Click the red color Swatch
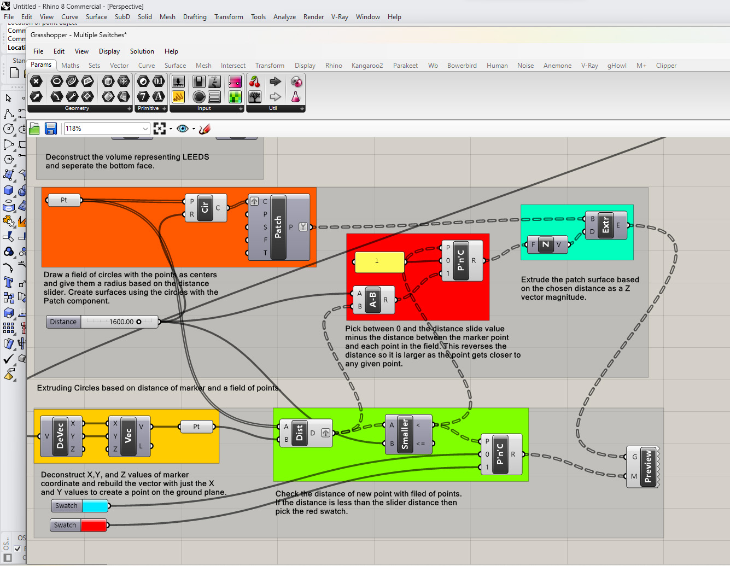 (94, 526)
